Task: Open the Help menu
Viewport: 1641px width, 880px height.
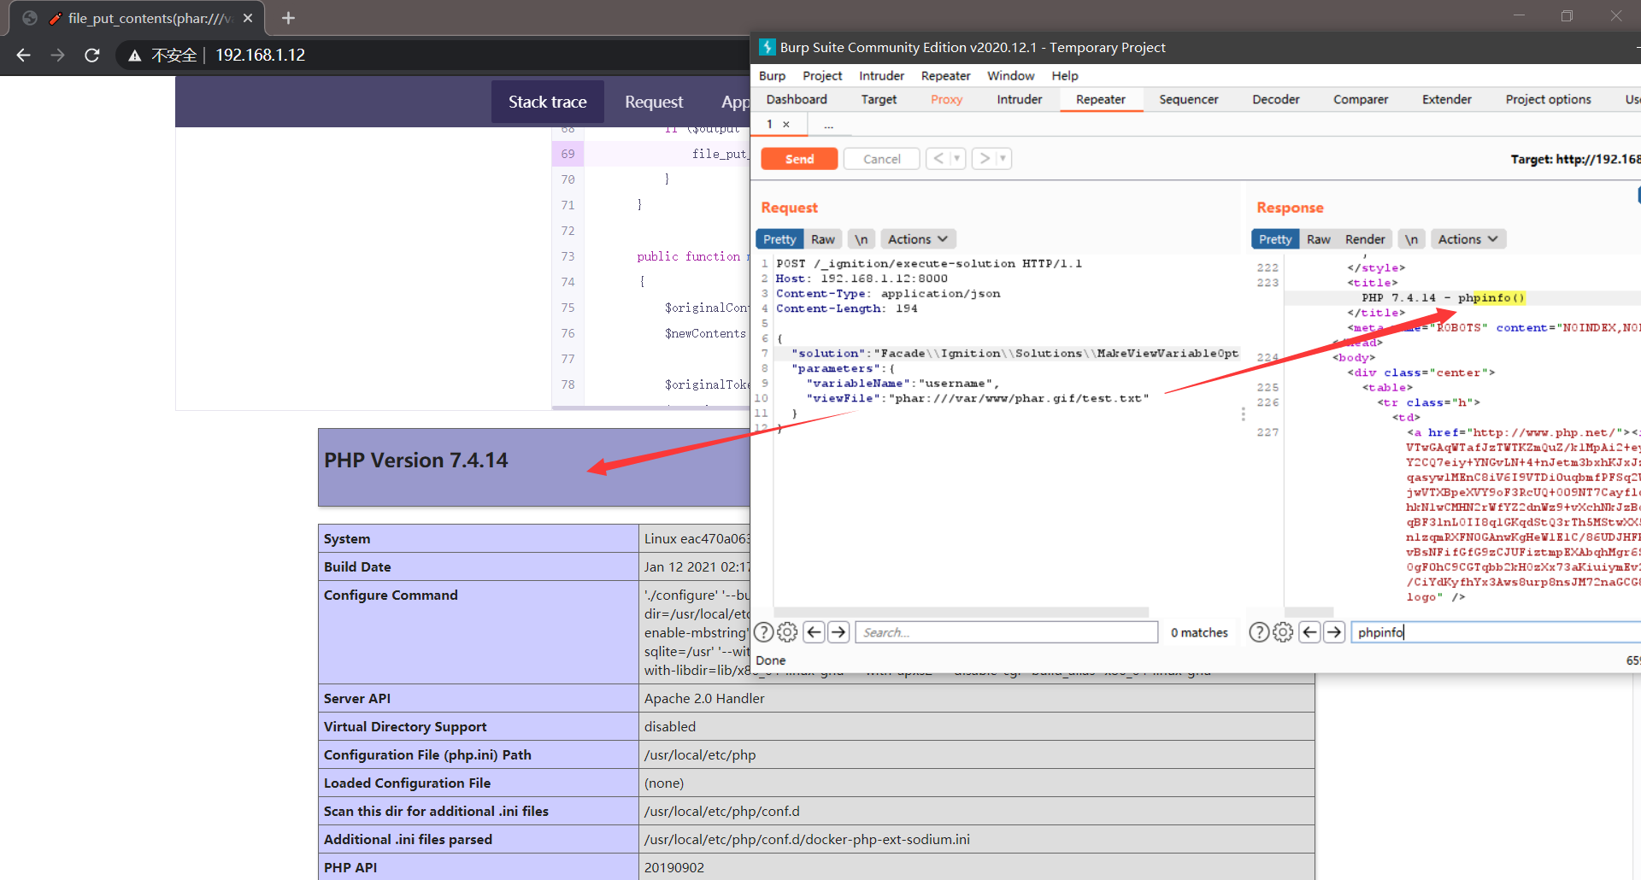Action: (1064, 76)
